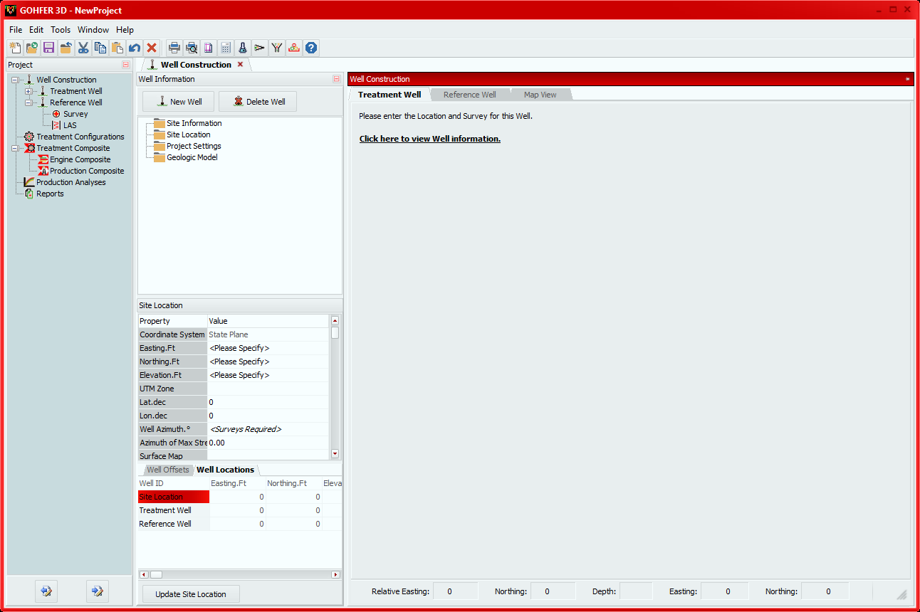Click the New Project toolbar icon
The height and width of the screenshot is (612, 920).
[x=14, y=48]
